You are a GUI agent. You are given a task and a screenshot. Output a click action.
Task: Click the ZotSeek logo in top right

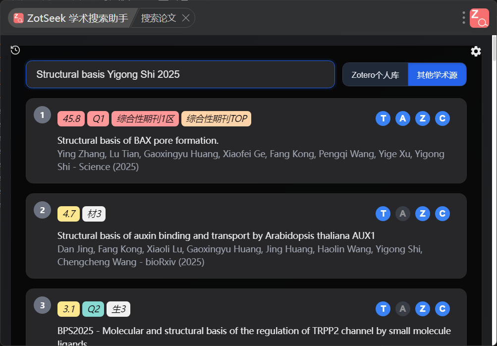click(x=479, y=18)
